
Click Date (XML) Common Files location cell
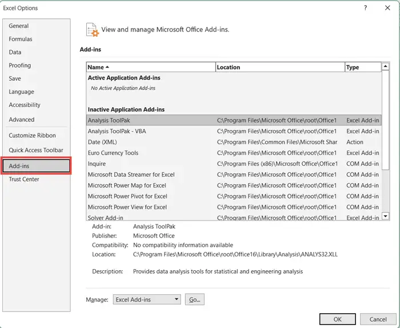(277, 142)
